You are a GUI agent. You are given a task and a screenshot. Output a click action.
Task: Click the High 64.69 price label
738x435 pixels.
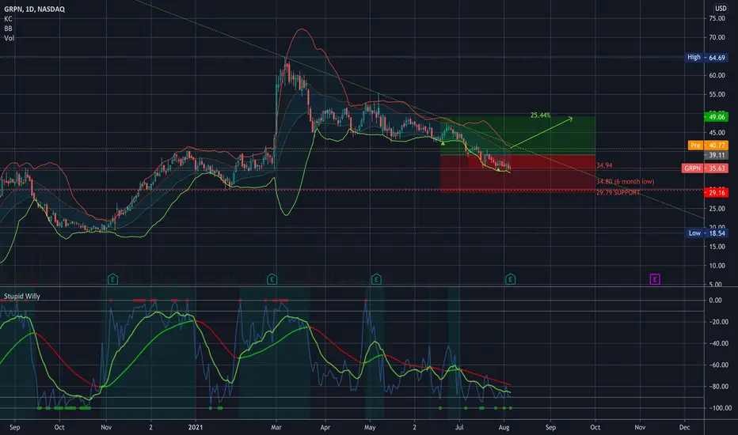(x=706, y=58)
